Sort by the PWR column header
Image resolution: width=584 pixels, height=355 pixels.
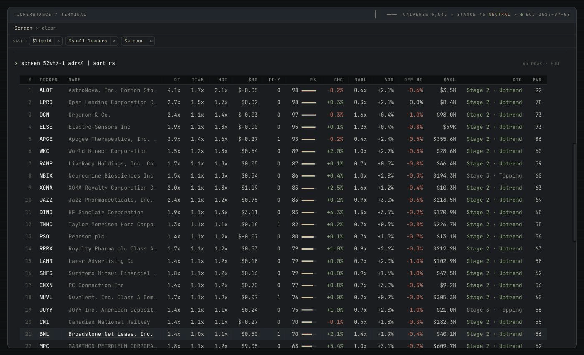537,80
